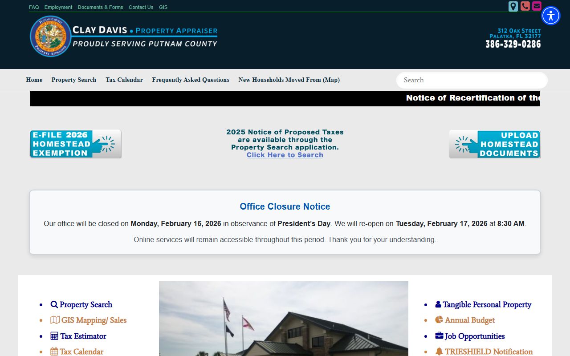This screenshot has width=570, height=356.
Task: Open the GIS Mapping/ Sales list link
Action: point(94,320)
